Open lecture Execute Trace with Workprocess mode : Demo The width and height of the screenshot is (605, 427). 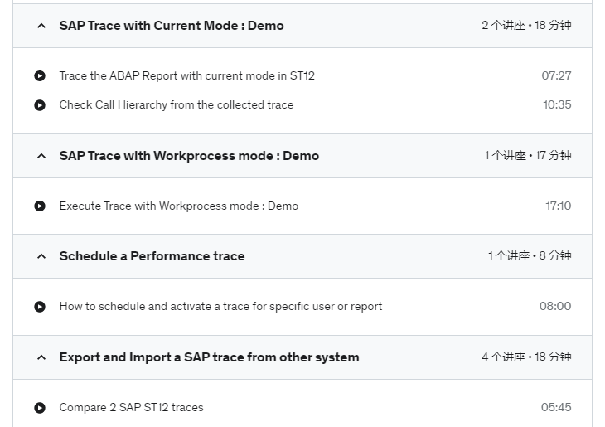coord(179,206)
